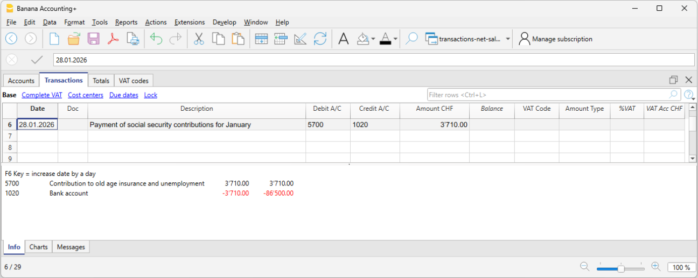Open the Edit menu
The width and height of the screenshot is (698, 278).
pyautogui.click(x=30, y=22)
